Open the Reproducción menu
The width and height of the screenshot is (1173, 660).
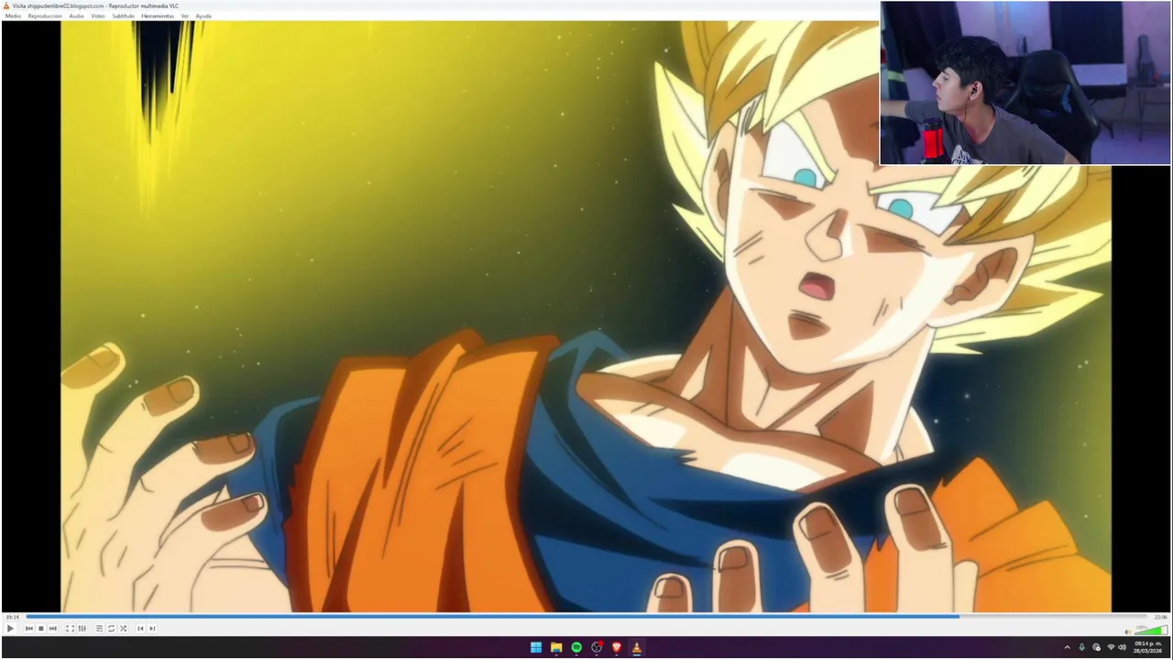point(45,16)
